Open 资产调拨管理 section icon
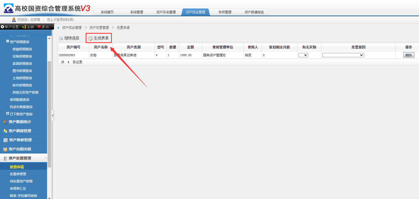 click(5, 131)
